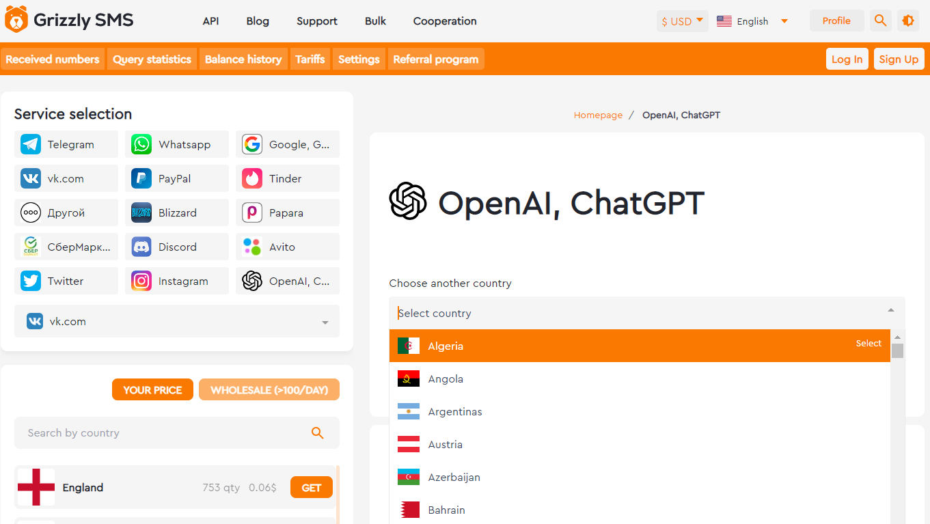Select the Telegram service icon

pyautogui.click(x=31, y=144)
